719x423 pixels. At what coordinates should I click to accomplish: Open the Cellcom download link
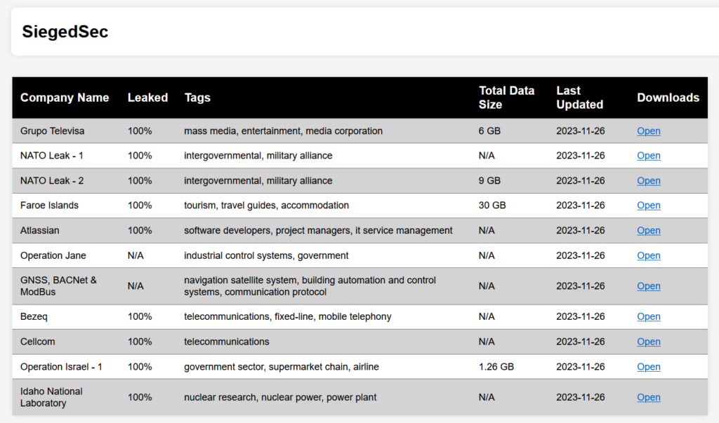tap(648, 342)
